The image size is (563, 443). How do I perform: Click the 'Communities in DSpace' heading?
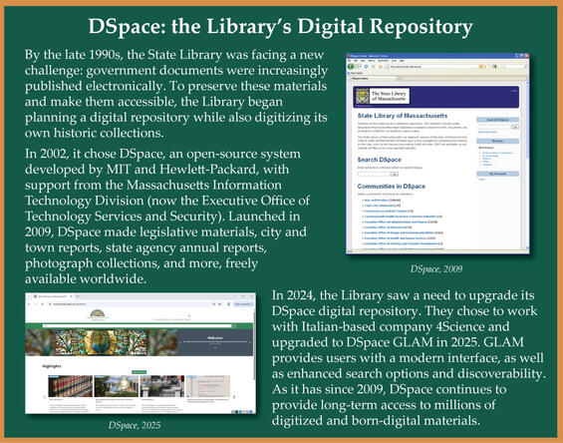click(x=391, y=187)
